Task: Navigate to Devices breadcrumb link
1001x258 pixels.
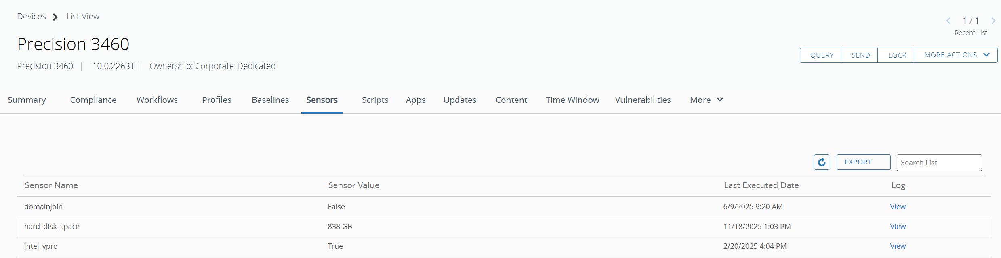Action: [x=32, y=17]
